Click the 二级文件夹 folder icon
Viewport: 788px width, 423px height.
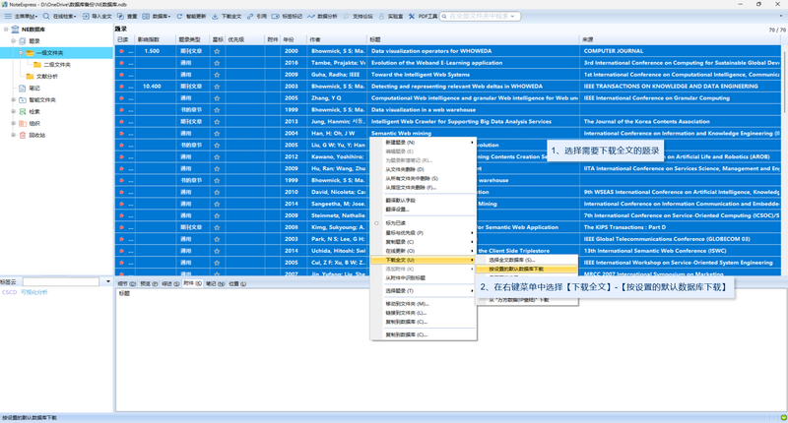pyautogui.click(x=37, y=64)
